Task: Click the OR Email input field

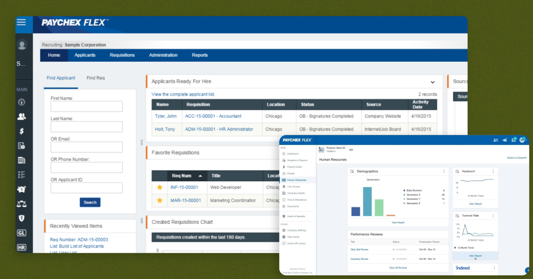Action: (87, 147)
